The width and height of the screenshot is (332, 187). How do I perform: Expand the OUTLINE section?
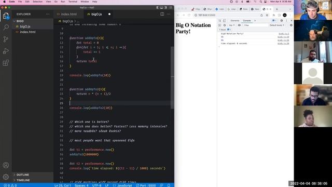click(x=23, y=175)
